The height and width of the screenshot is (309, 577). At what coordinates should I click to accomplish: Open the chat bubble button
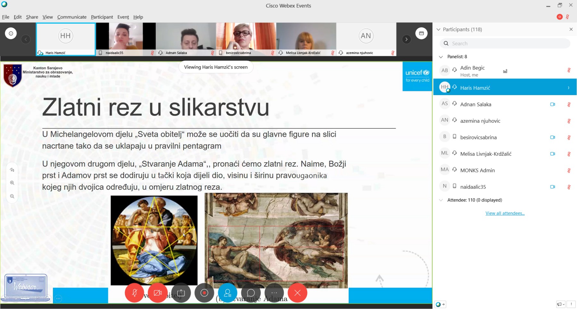click(x=251, y=293)
